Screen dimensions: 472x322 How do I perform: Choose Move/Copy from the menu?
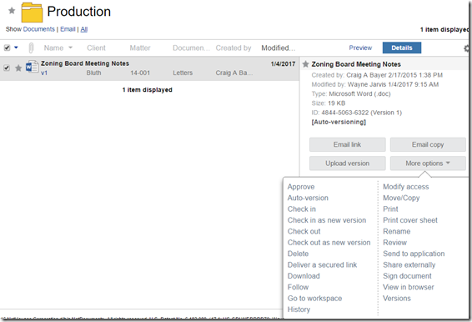tap(401, 198)
